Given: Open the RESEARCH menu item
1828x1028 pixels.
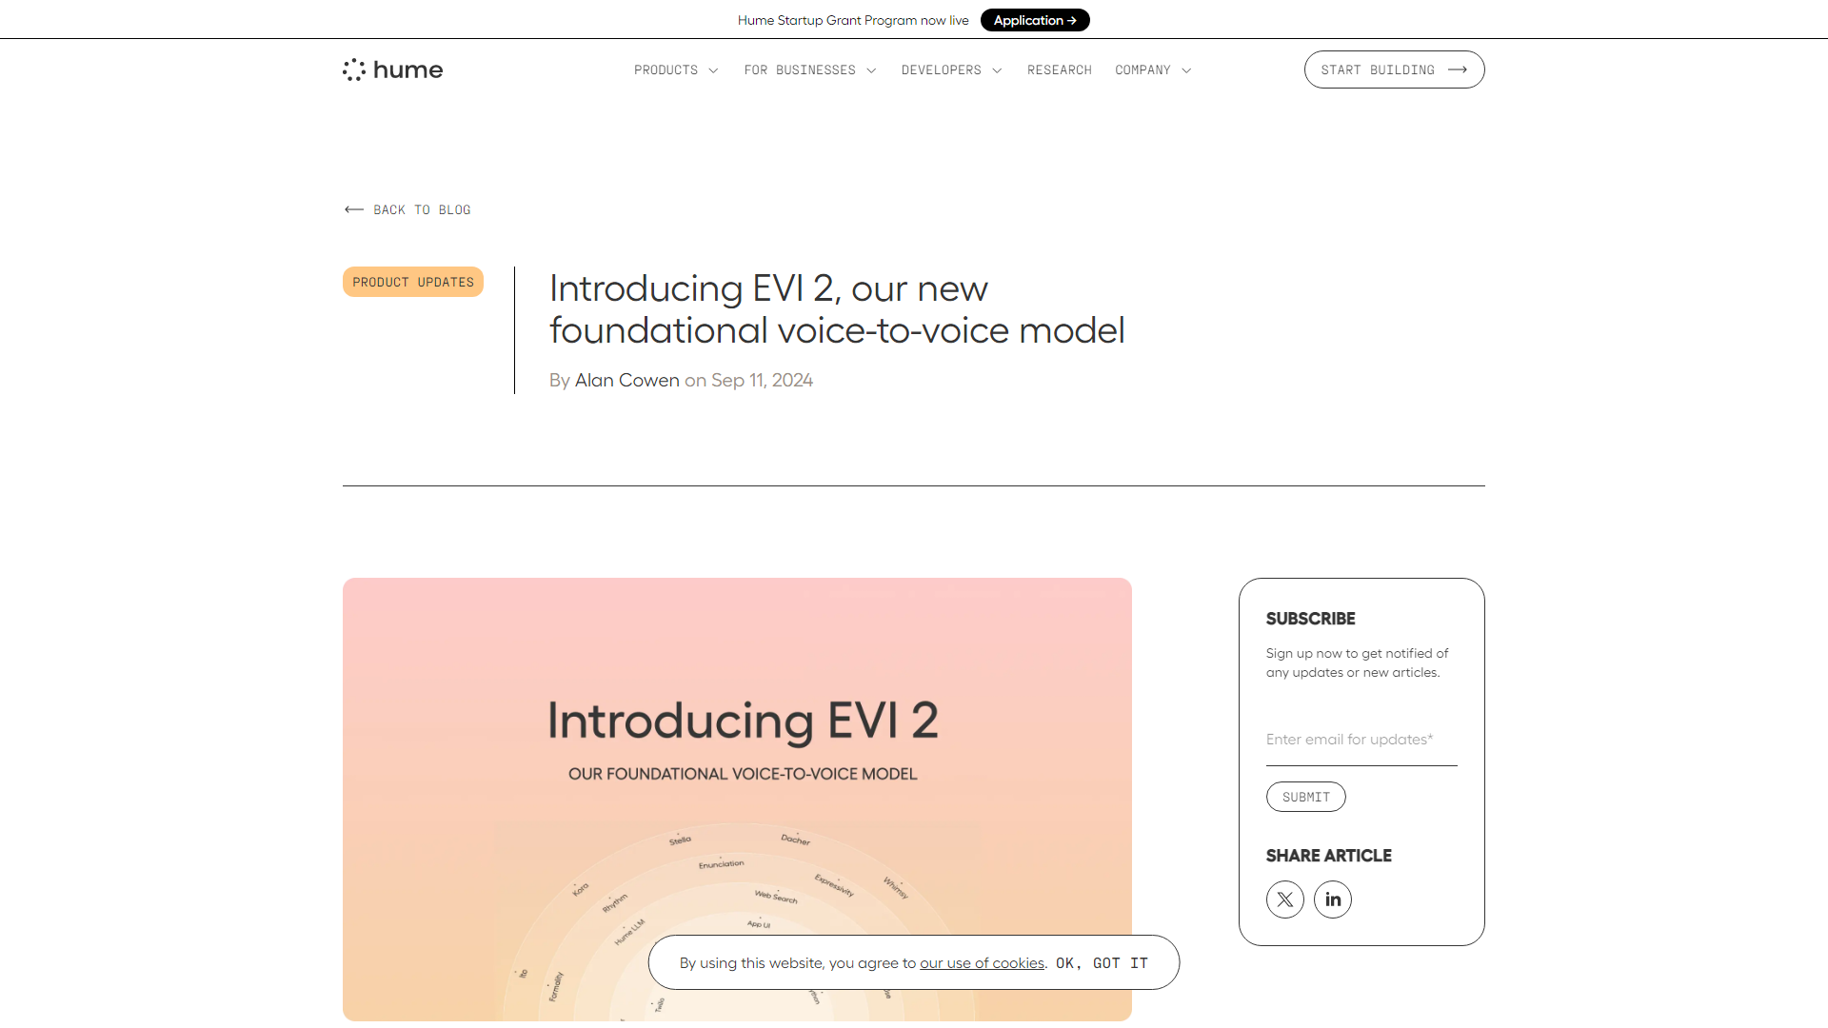Looking at the screenshot, I should coord(1059,69).
